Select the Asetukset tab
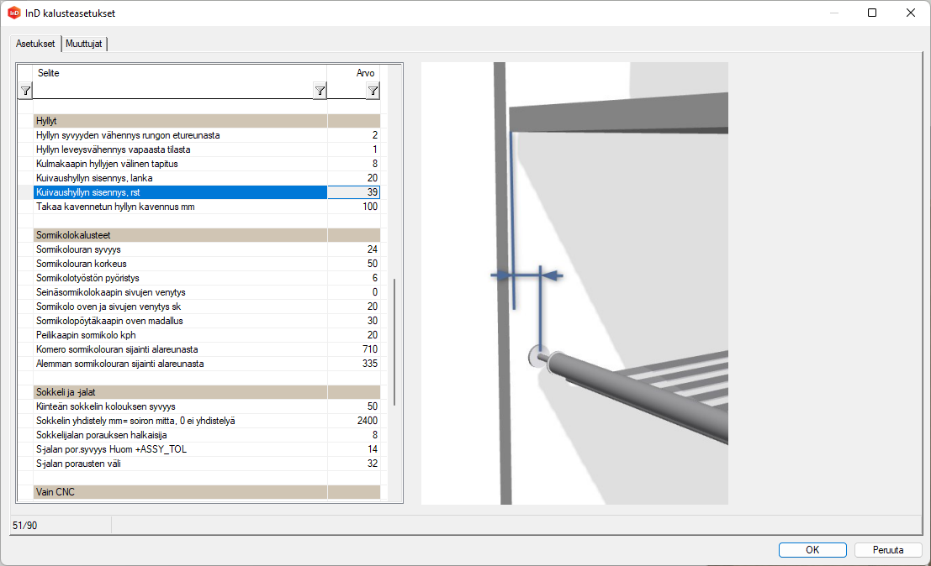Viewport: 931px width, 566px height. click(35, 44)
